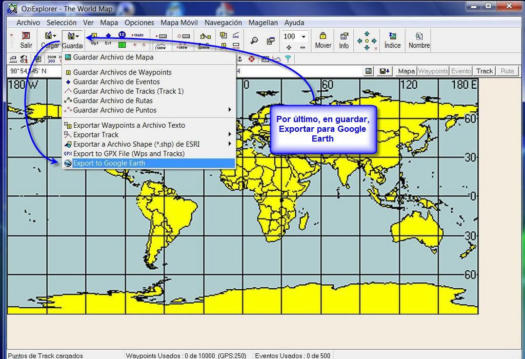The width and height of the screenshot is (525, 359).
Task: Choose Guardar Archivos de Waypoints
Action: (x=149, y=72)
